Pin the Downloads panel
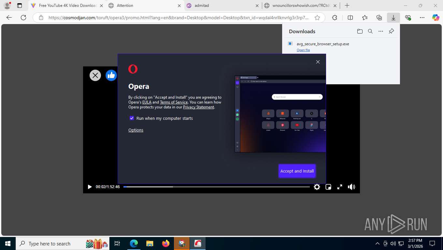 point(392,31)
